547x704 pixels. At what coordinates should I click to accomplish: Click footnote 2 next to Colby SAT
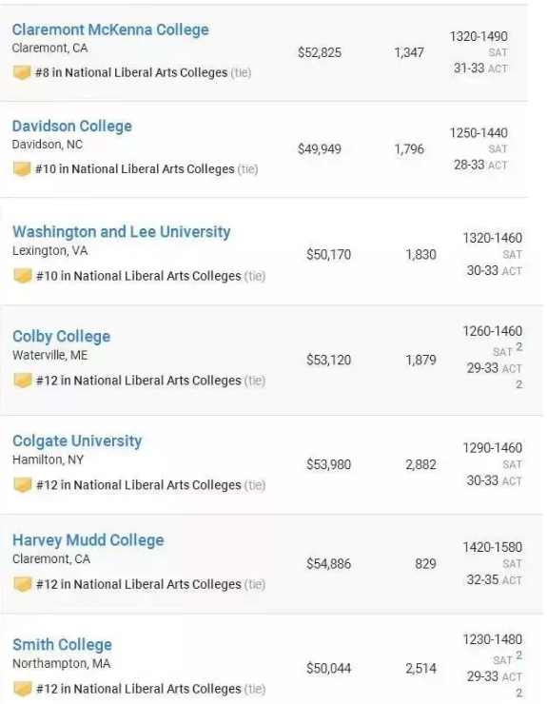tap(519, 346)
